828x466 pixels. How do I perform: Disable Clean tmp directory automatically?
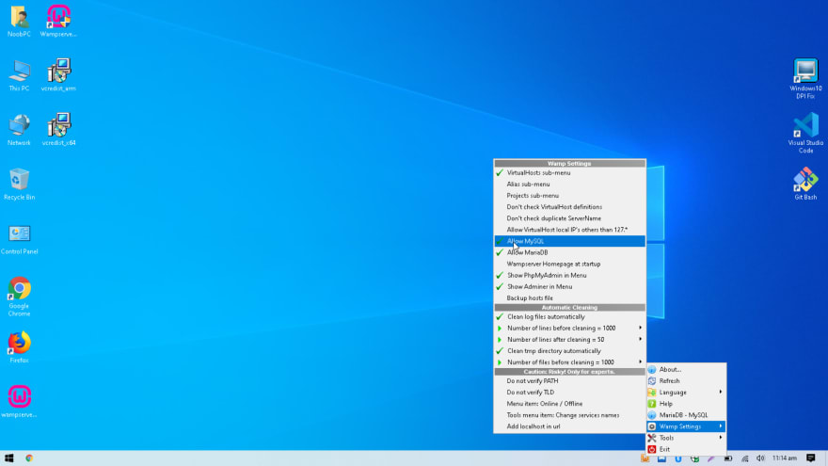pyautogui.click(x=569, y=351)
